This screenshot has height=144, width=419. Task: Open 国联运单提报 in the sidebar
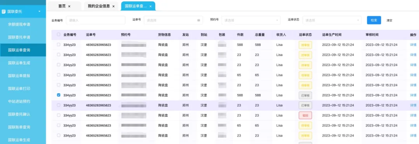click(x=19, y=75)
